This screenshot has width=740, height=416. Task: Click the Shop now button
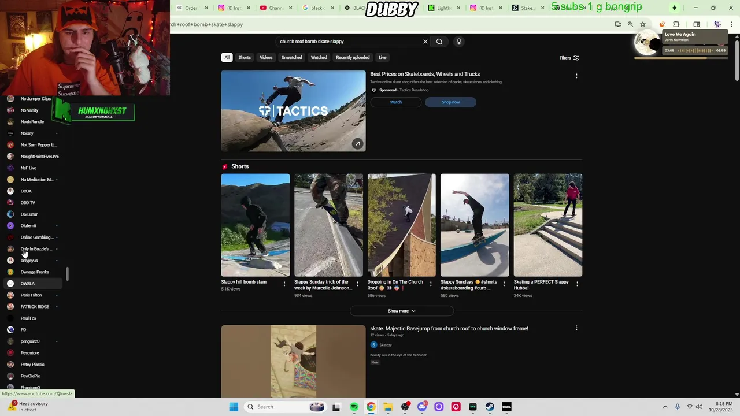[x=451, y=102]
